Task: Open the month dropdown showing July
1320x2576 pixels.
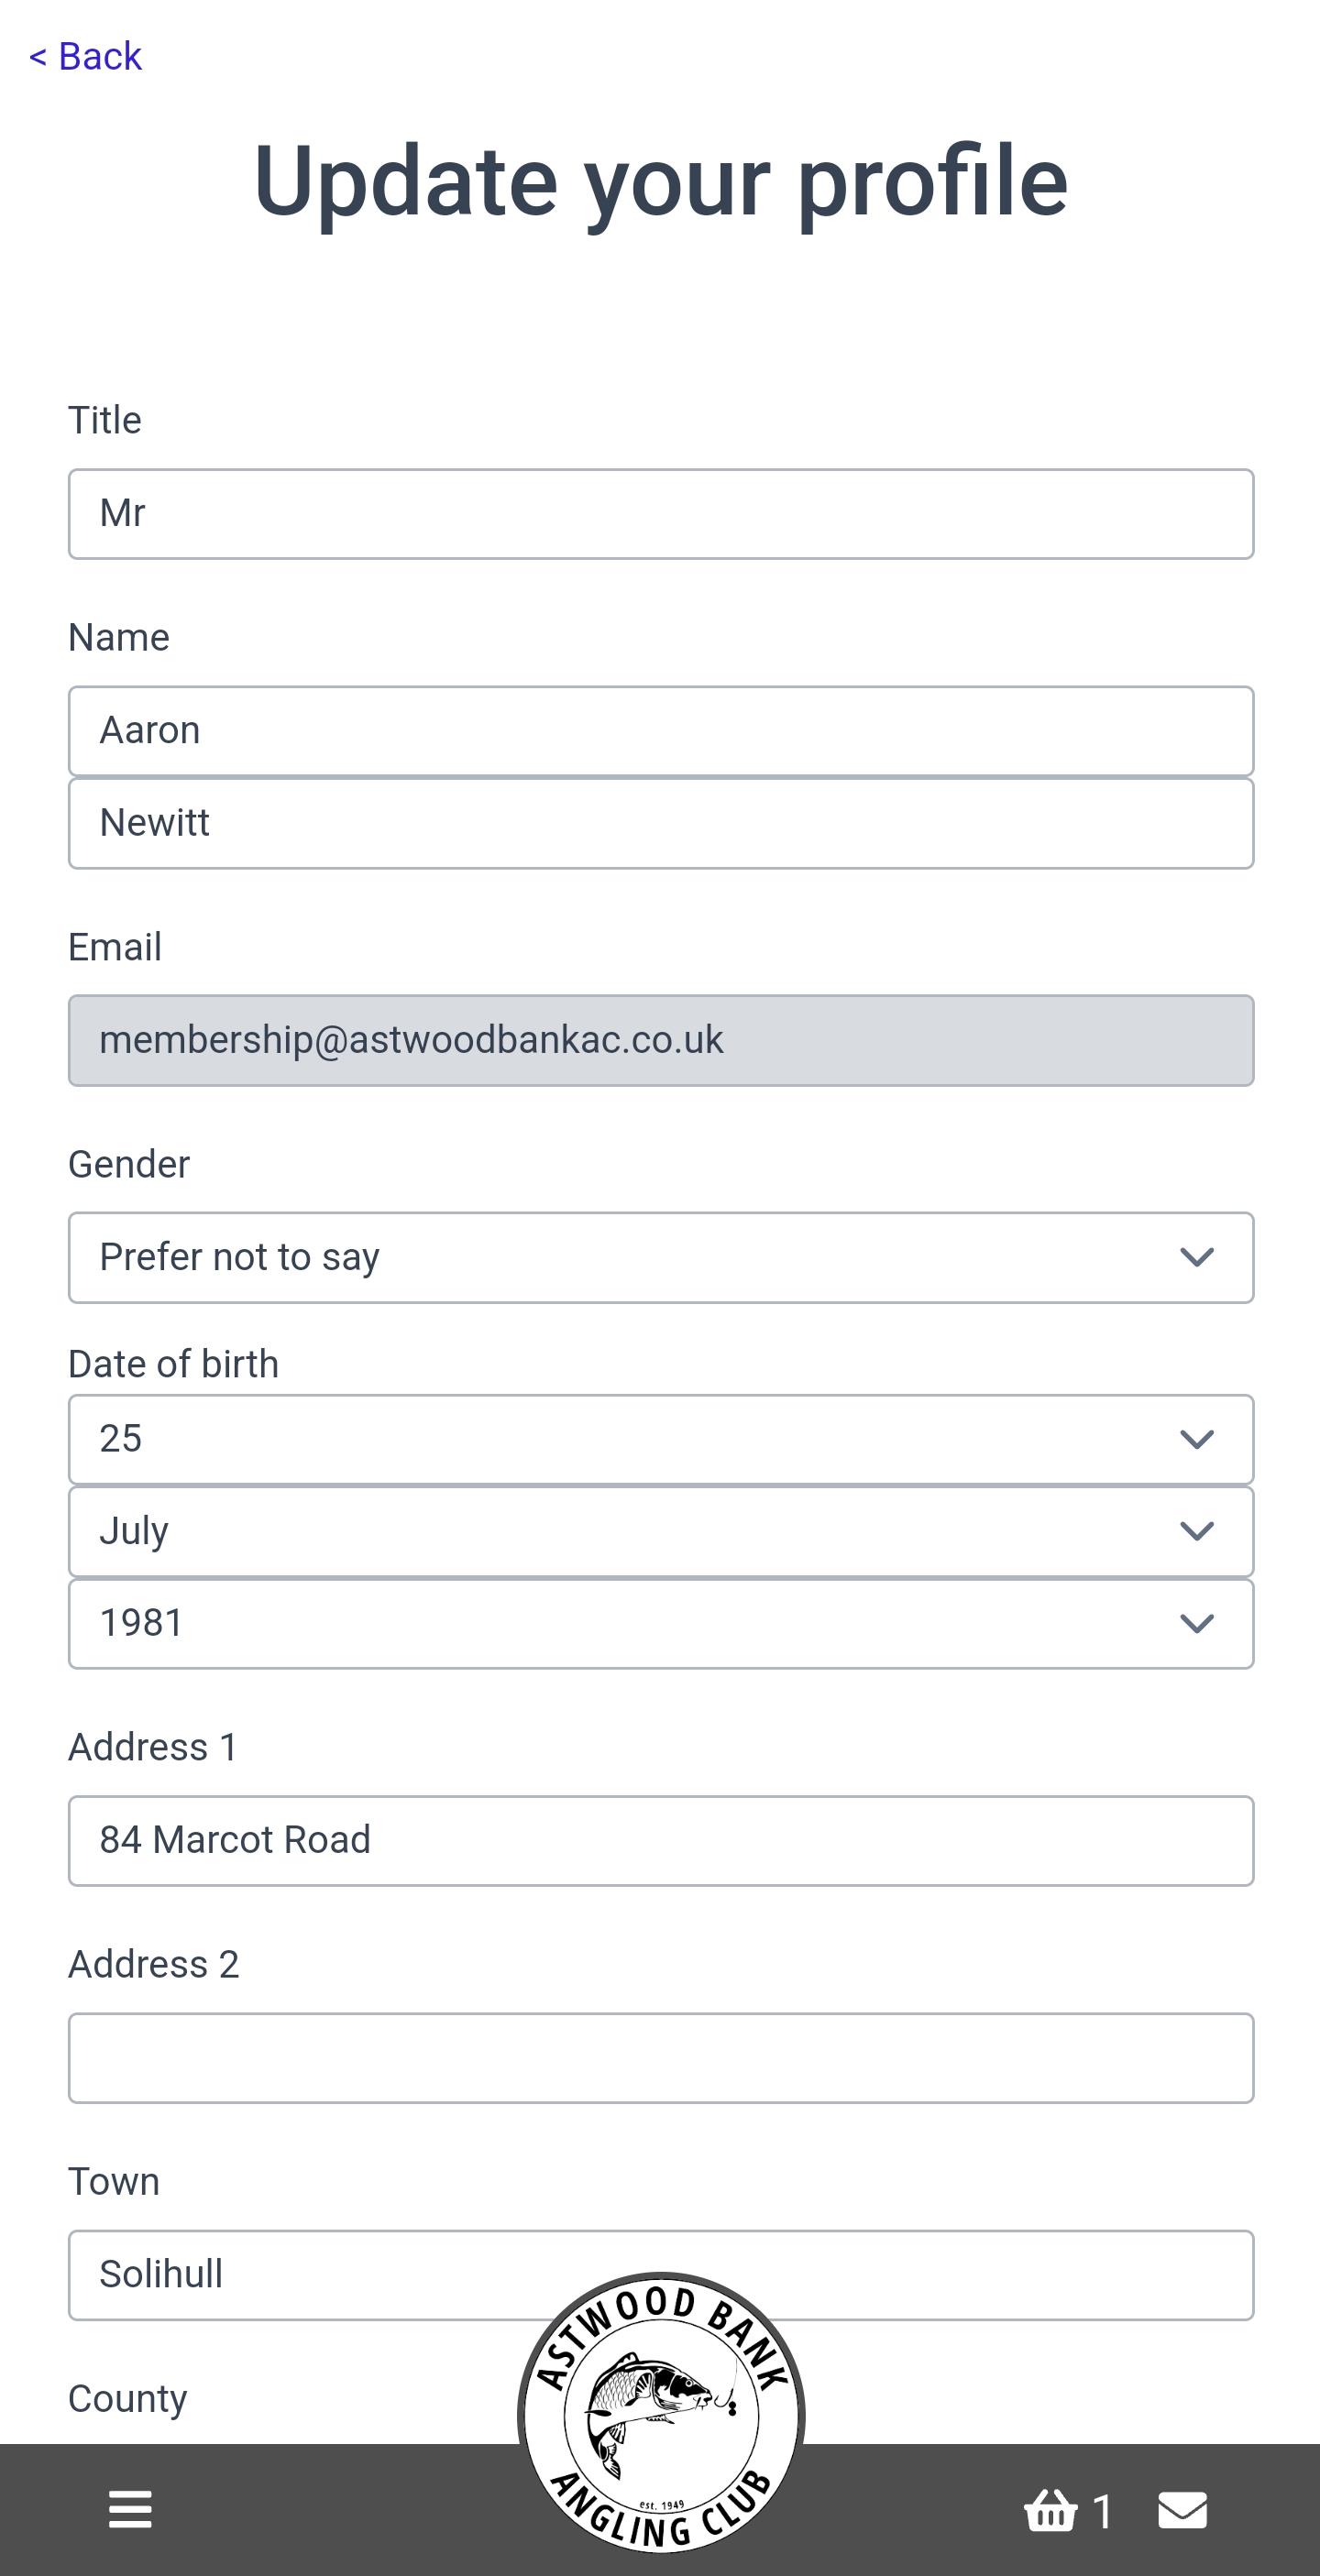Action: 661,1531
